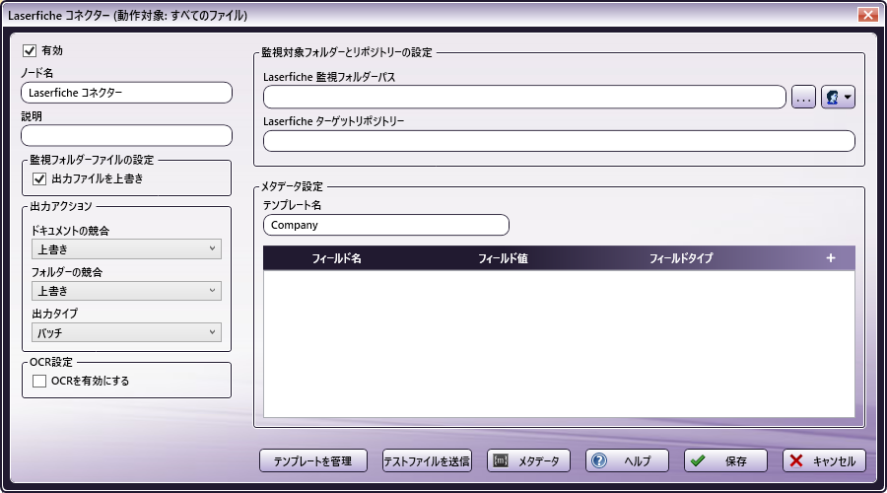The image size is (887, 493).
Task: Open the 出力タイプ dropdown
Action: tap(126, 333)
